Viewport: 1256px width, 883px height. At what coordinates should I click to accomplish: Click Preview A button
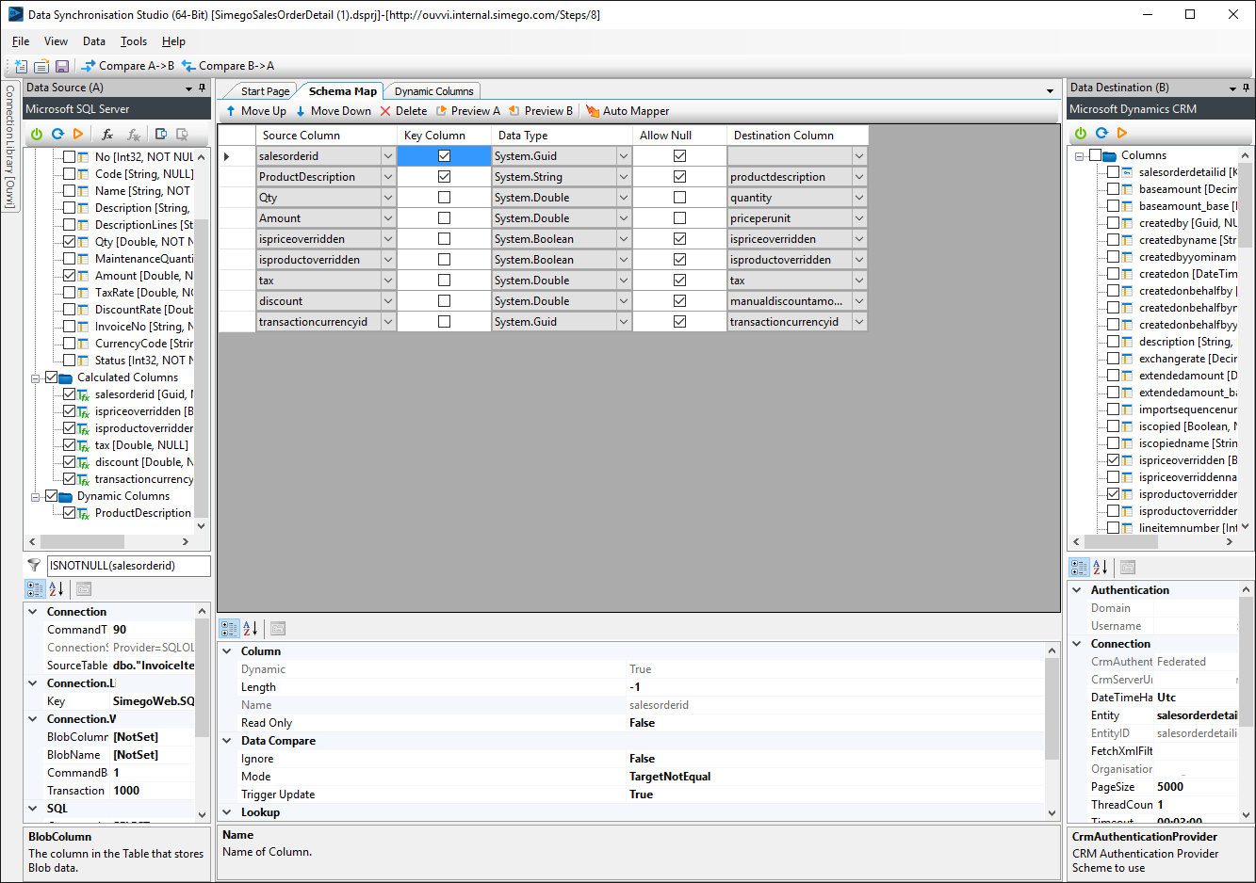(468, 111)
